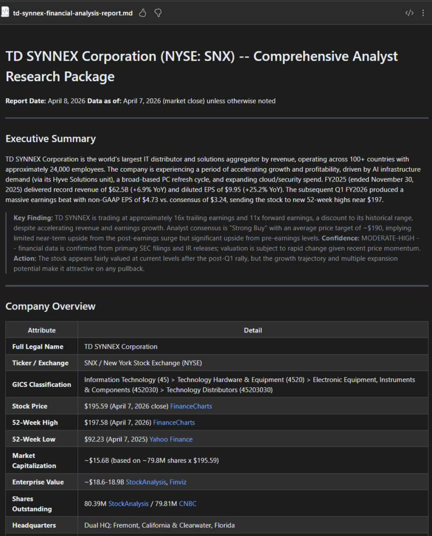432x536 pixels.
Task: Open StockAnalysis link in Shares Outstanding row
Action: [x=128, y=504]
